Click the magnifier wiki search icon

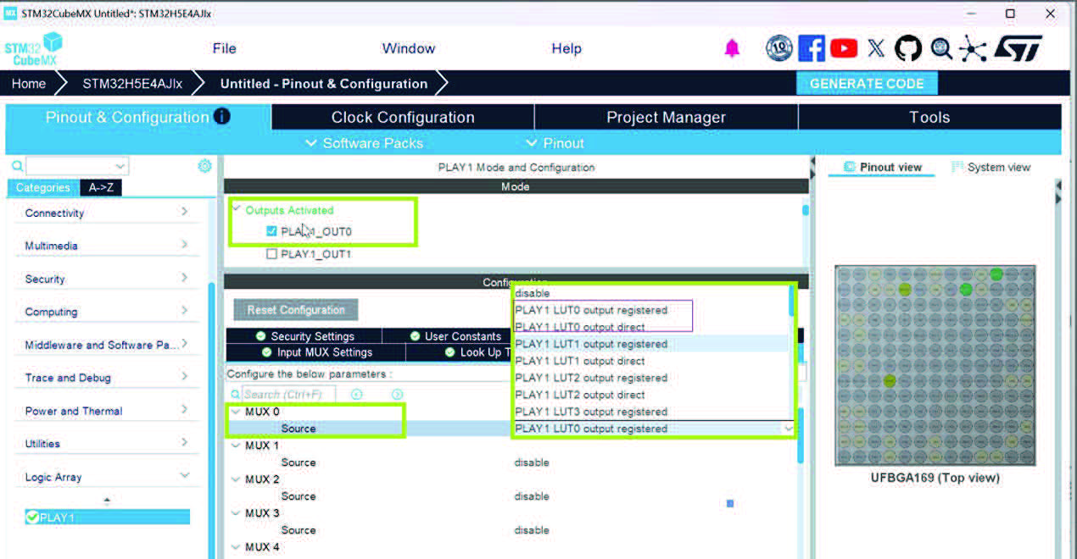(x=941, y=48)
